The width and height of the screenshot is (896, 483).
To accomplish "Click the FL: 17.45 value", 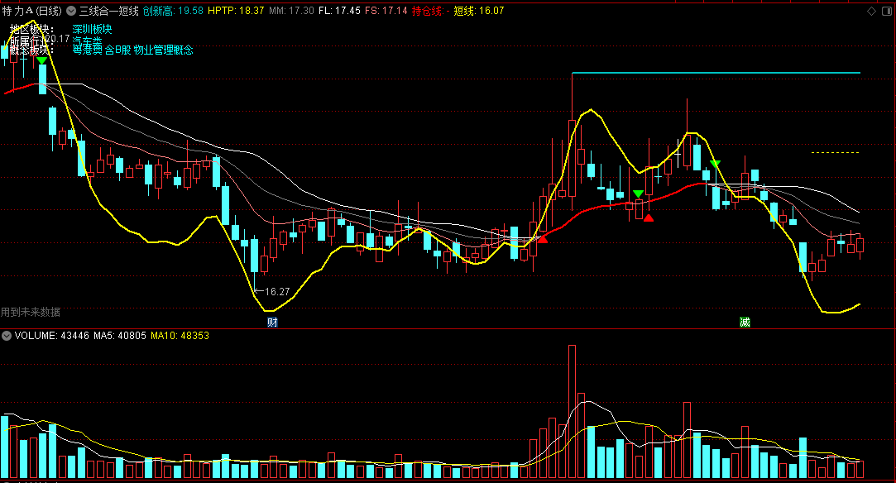I will coord(339,11).
